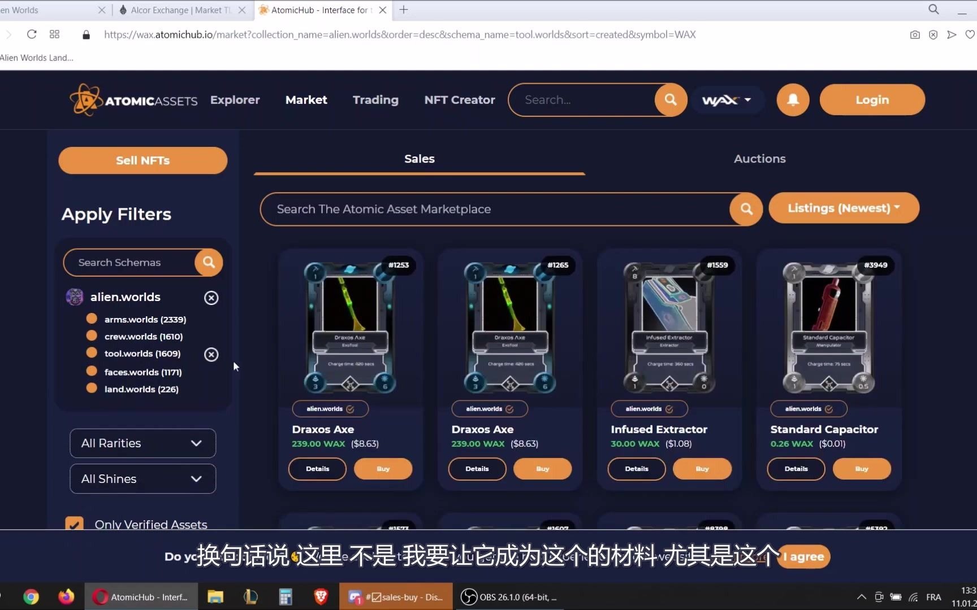Screen dimensions: 977x610
Task: Click the browser snapshot camera icon
Action: (x=915, y=34)
